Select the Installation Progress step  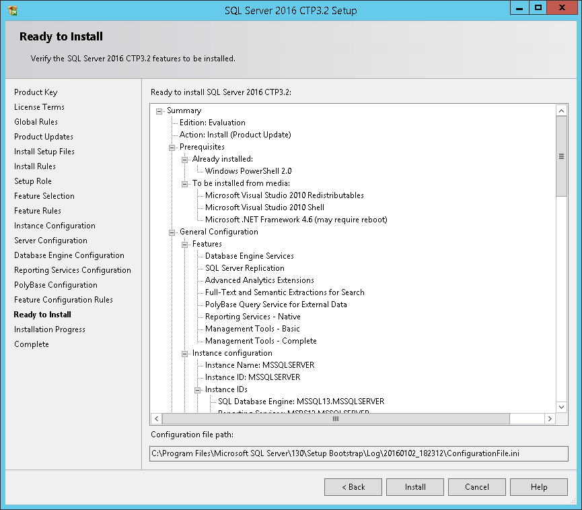click(x=50, y=329)
